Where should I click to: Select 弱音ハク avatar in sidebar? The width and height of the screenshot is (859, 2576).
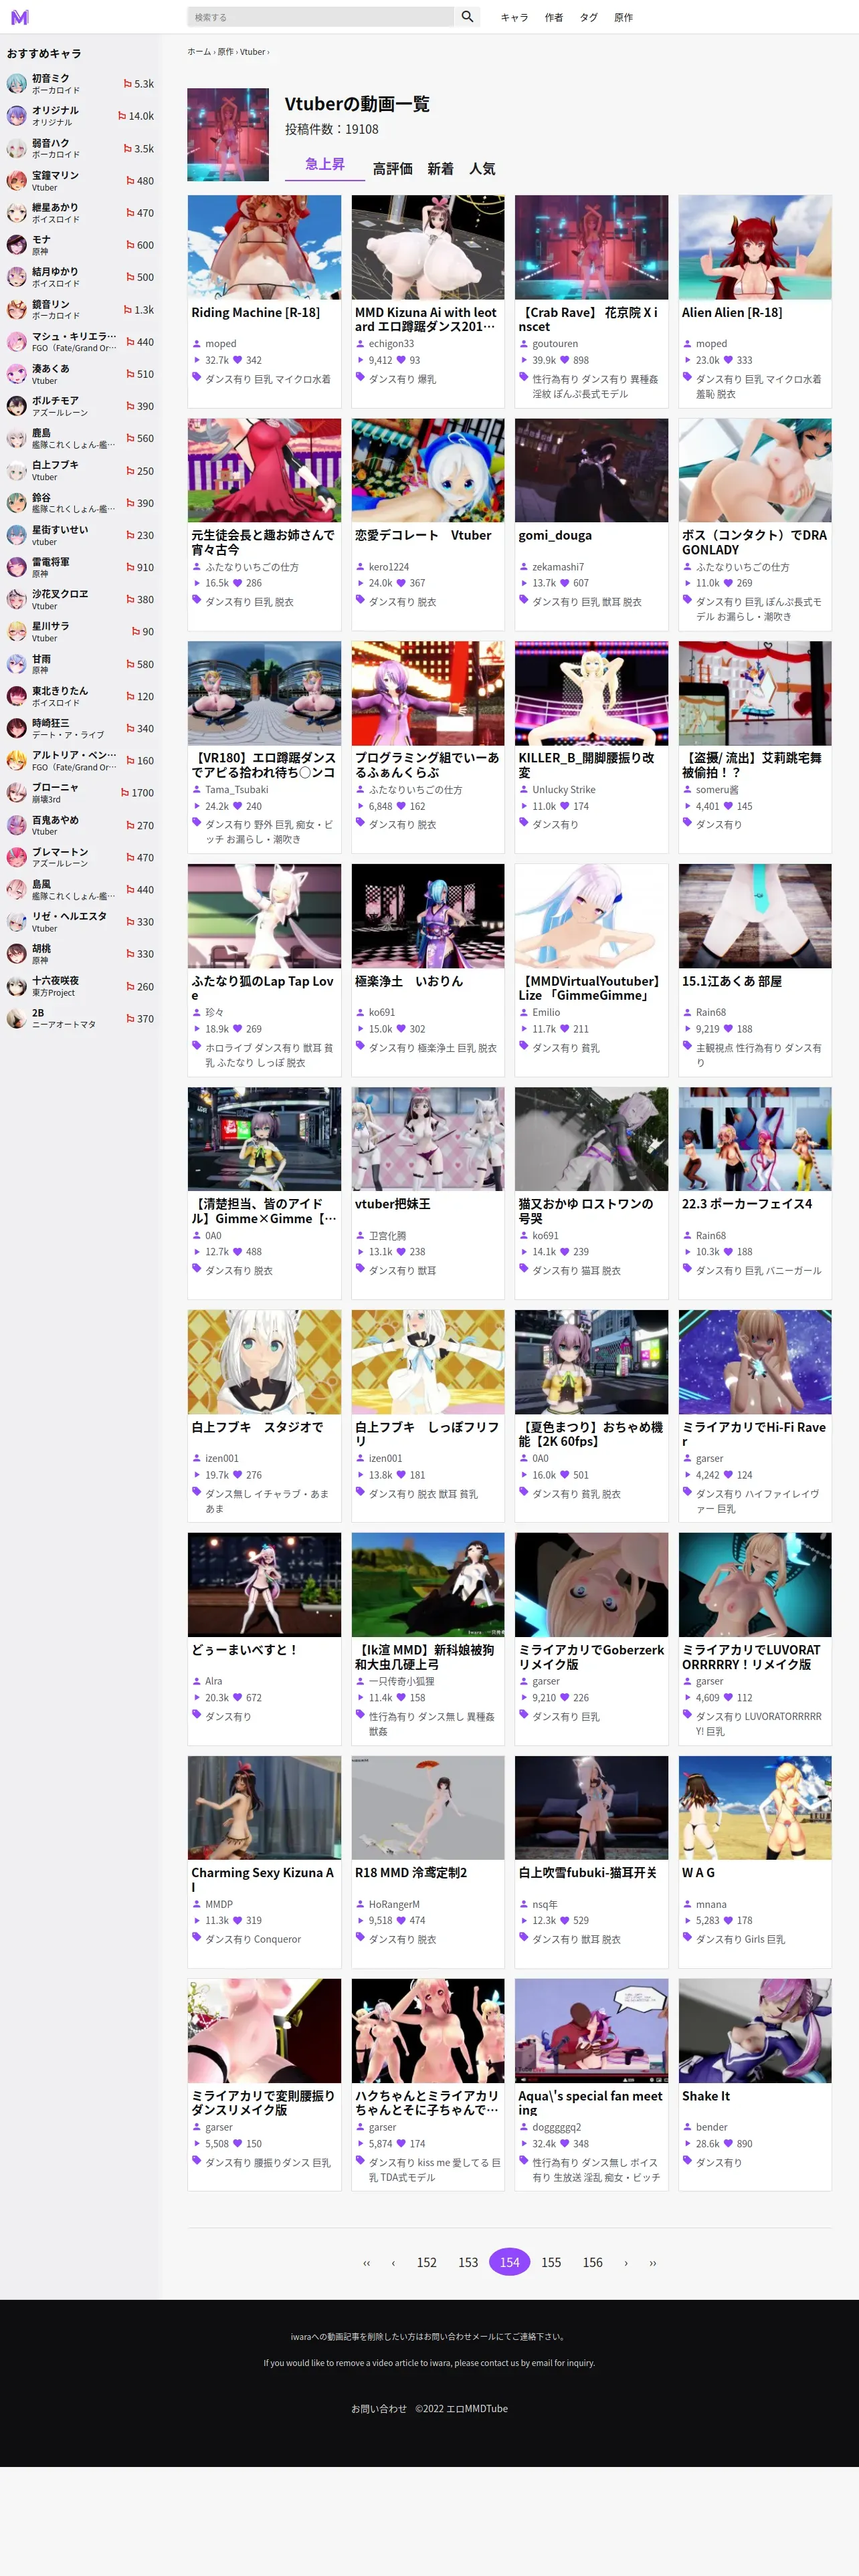16,149
